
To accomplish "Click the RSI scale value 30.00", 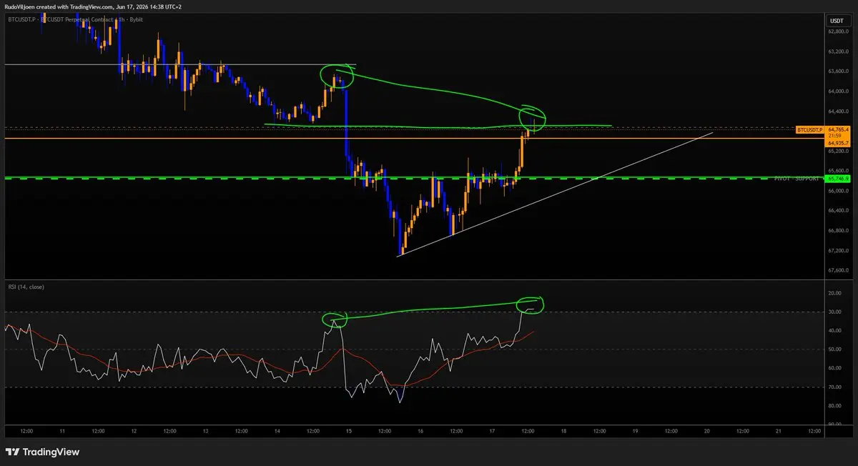I will (x=834, y=312).
